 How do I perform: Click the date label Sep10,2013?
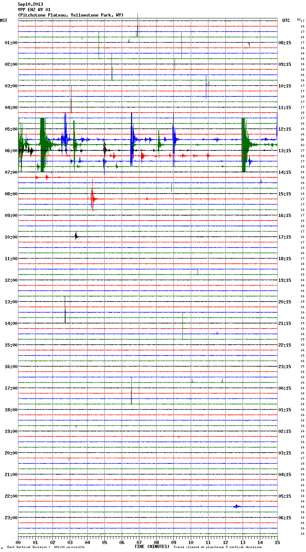tap(31, 4)
